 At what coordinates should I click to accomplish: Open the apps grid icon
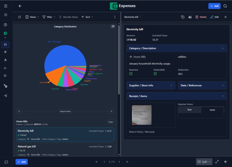pos(6,15)
